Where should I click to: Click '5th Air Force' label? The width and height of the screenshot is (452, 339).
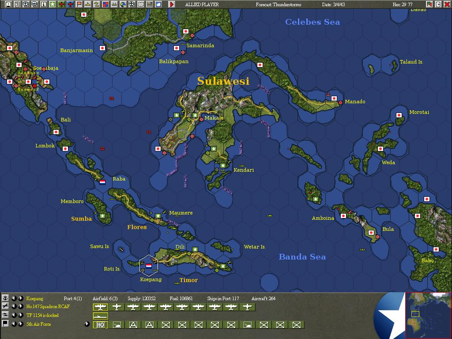click(39, 324)
